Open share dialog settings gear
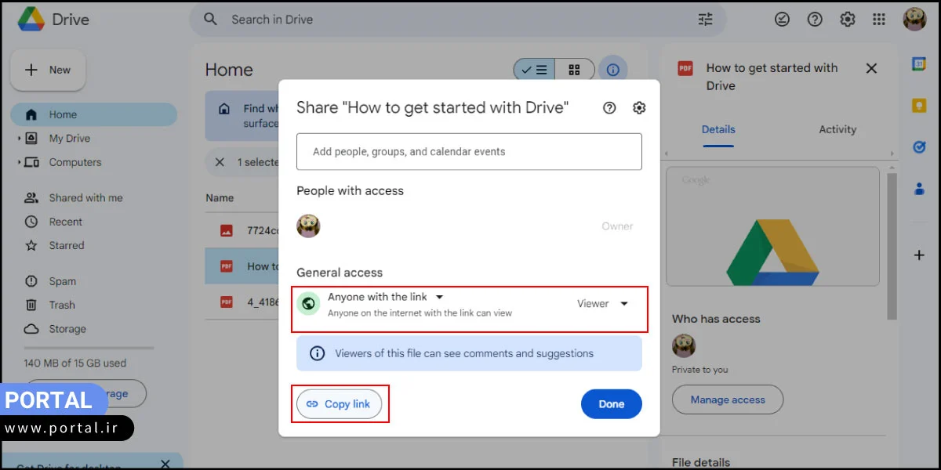This screenshot has width=941, height=470. point(639,108)
